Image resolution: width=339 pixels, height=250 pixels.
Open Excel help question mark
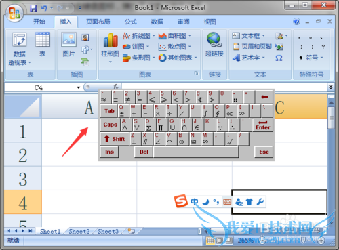click(296, 22)
